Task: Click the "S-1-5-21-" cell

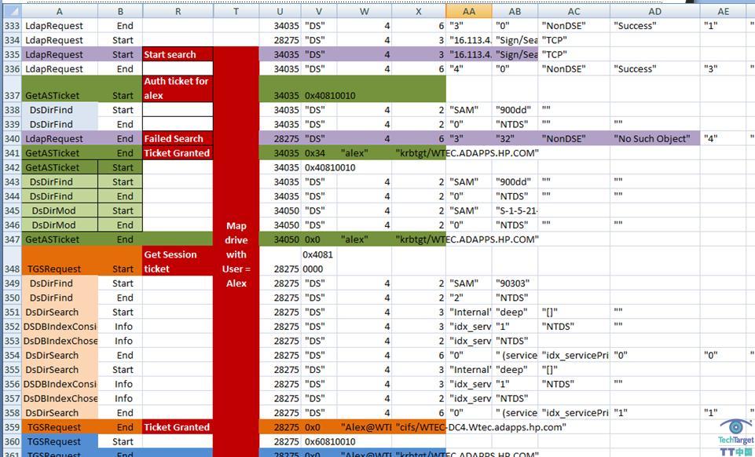Action: (515, 210)
